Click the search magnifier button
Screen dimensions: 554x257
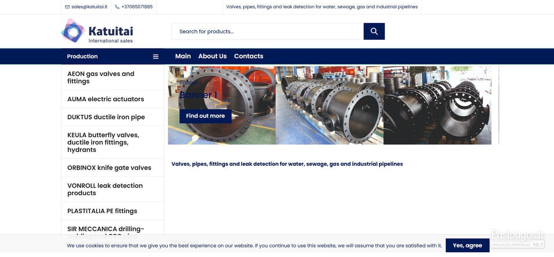click(x=374, y=31)
